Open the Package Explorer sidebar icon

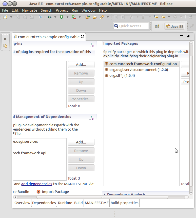5,46
